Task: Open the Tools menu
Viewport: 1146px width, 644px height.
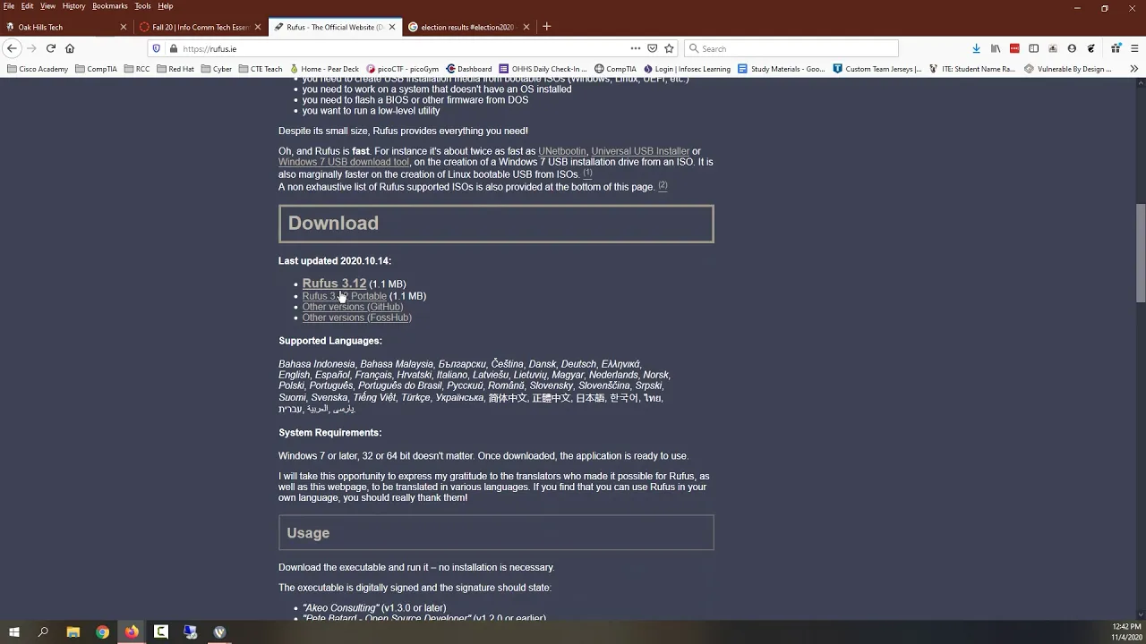Action: coord(143,6)
